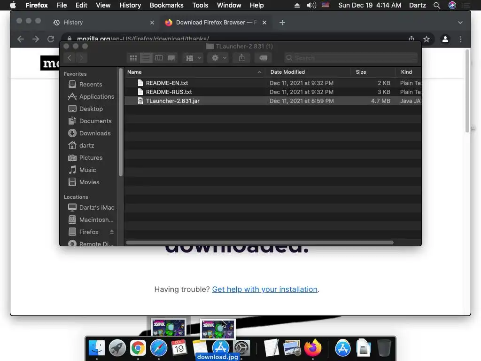Open the History menu in the menu bar

pos(130,5)
